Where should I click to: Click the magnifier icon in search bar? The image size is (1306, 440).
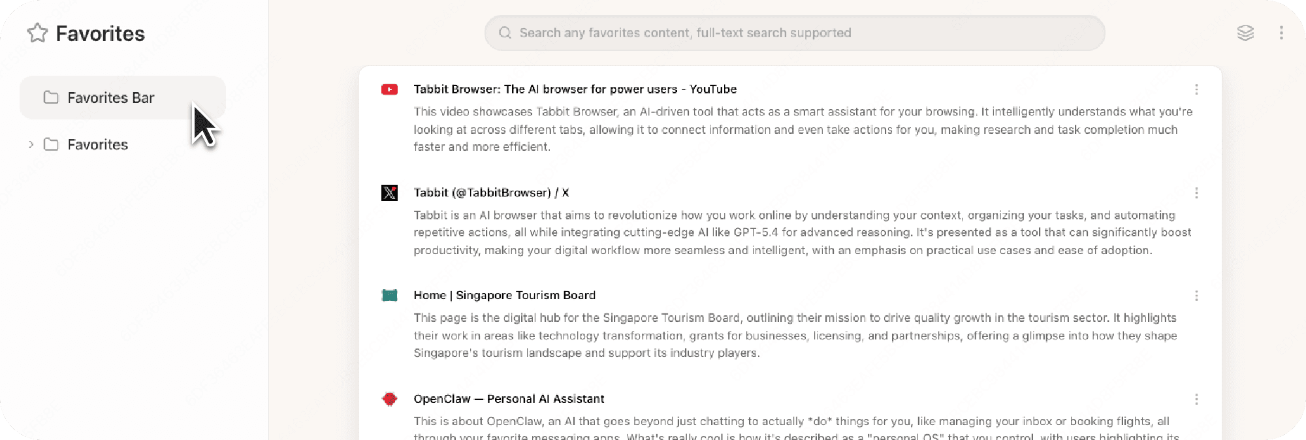[505, 33]
